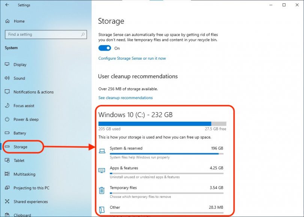The height and width of the screenshot is (217, 304).
Task: Click the System & reserved laptop icon
Action: [x=102, y=151]
